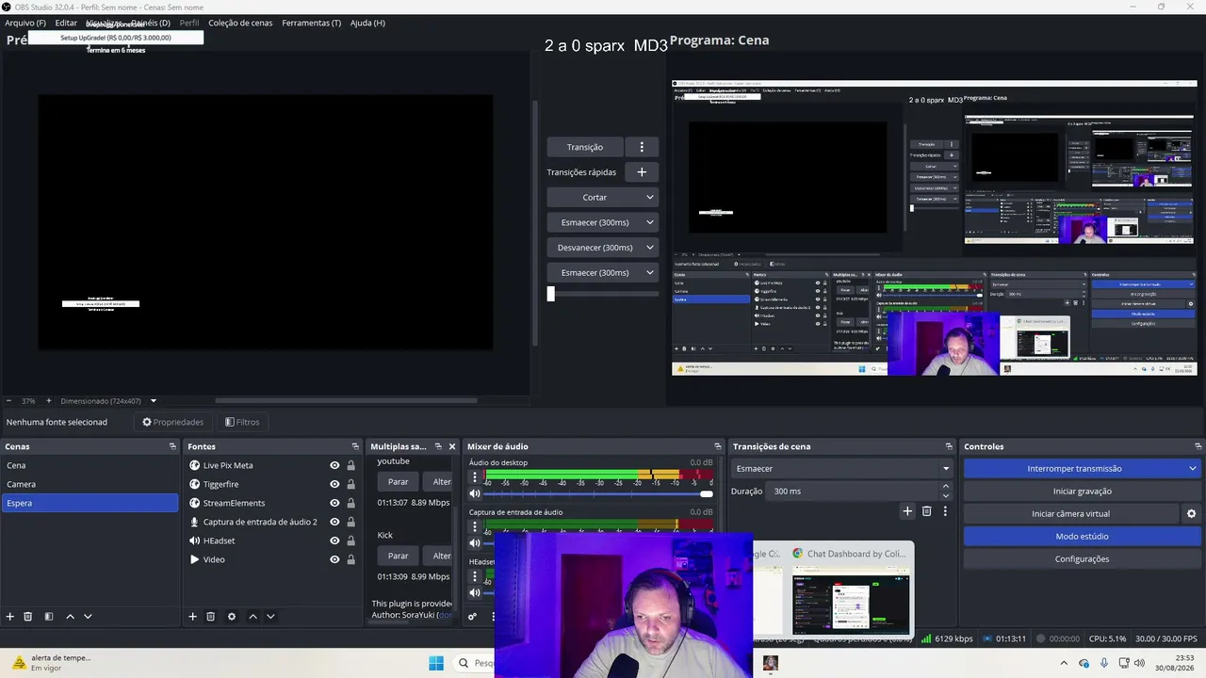Screen dimensions: 1206x678
Task: Toggle visibility of Video source
Action: 334,559
